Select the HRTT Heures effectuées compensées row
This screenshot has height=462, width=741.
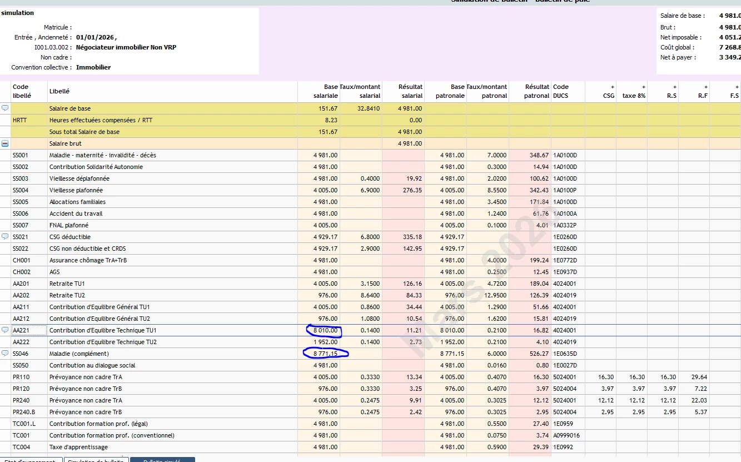[101, 120]
